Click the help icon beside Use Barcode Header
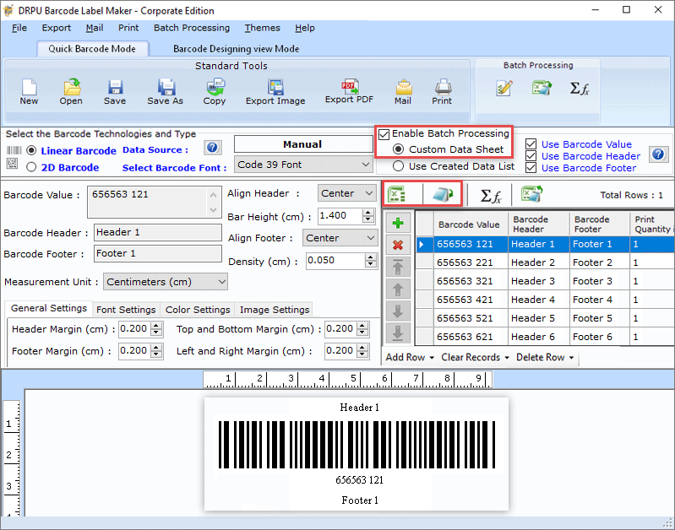Image resolution: width=675 pixels, height=530 pixels. point(659,154)
